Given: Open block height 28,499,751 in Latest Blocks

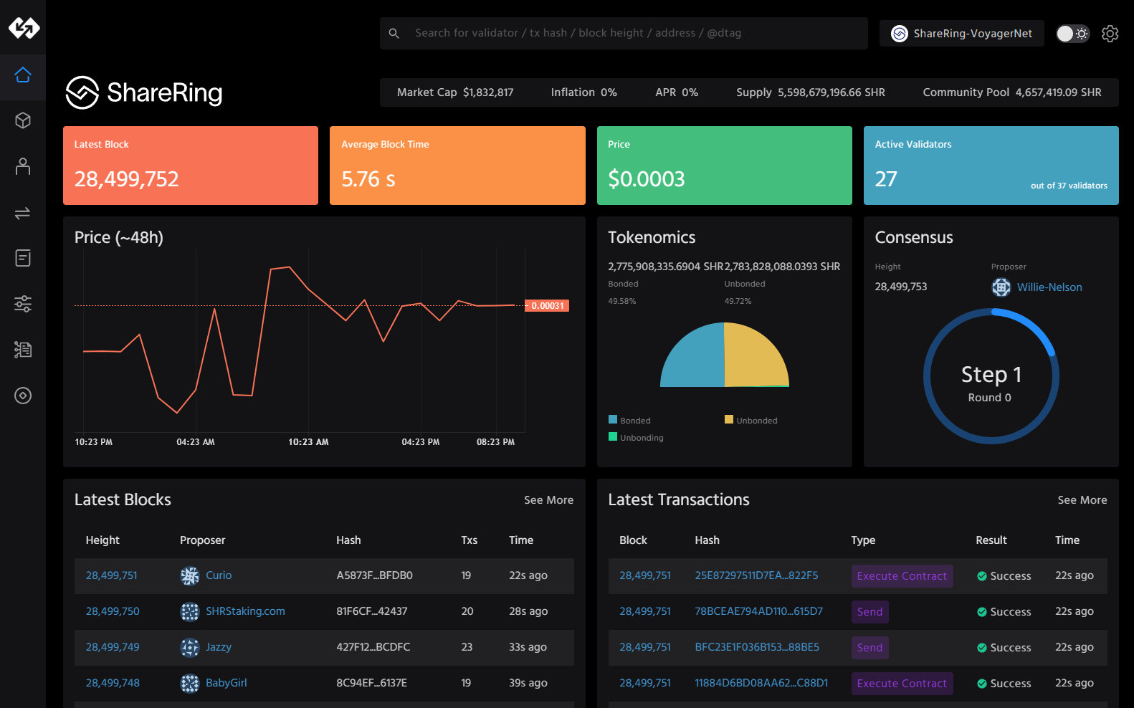Looking at the screenshot, I should 112,575.
